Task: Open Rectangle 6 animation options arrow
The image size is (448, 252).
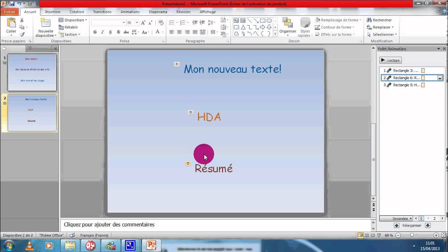Action: pos(440,78)
